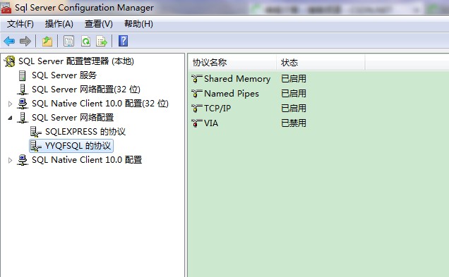Image resolution: width=449 pixels, height=277 pixels.
Task: Click the Up one level folder icon
Action: (47, 41)
